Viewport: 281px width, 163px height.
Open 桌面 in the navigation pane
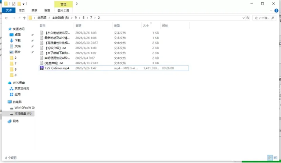point(18,34)
